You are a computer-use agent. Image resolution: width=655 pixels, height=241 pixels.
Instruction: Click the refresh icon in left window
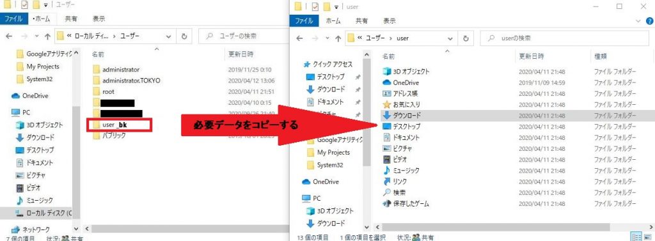click(x=184, y=36)
